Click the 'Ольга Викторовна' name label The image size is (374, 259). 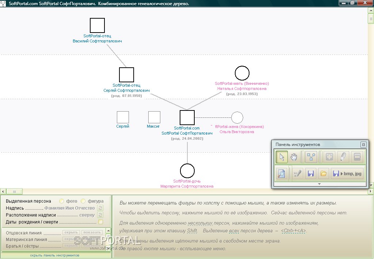coord(237,132)
